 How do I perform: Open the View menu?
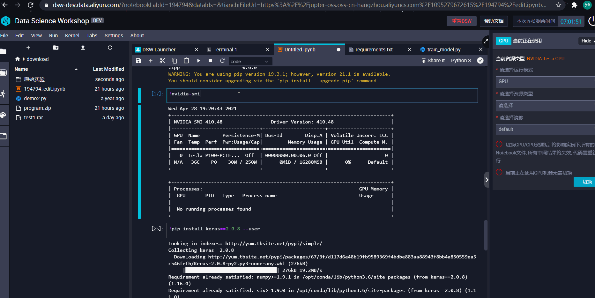(36, 35)
